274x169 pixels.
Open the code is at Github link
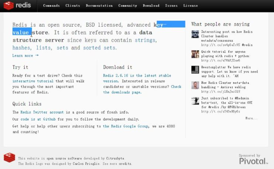tap(38, 119)
